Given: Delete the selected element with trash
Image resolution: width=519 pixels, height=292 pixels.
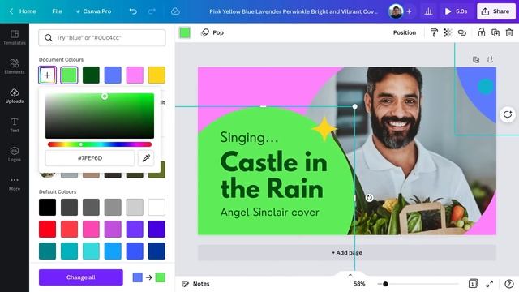Looking at the screenshot, I should (509, 32).
